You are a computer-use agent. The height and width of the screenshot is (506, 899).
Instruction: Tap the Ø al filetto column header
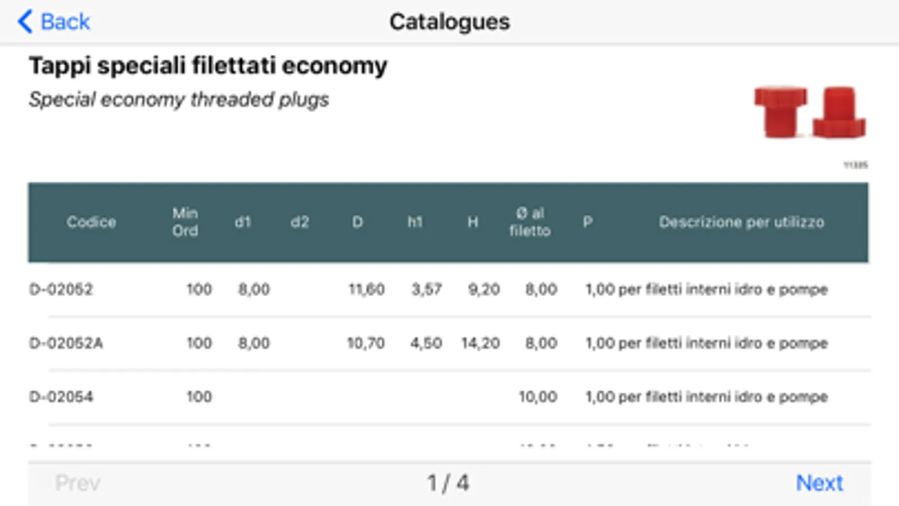530,222
